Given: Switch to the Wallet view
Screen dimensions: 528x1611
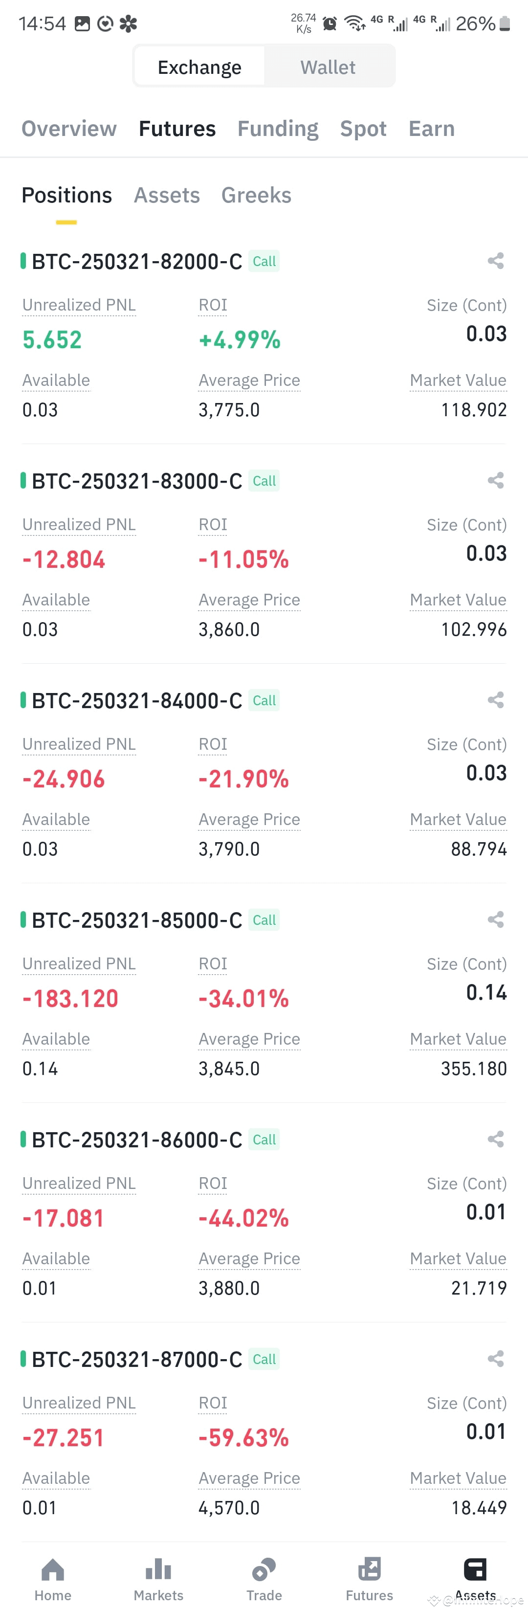Looking at the screenshot, I should pos(328,67).
